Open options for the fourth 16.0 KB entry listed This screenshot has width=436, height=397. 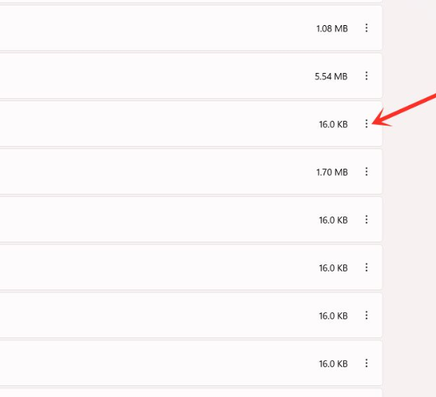pyautogui.click(x=366, y=315)
